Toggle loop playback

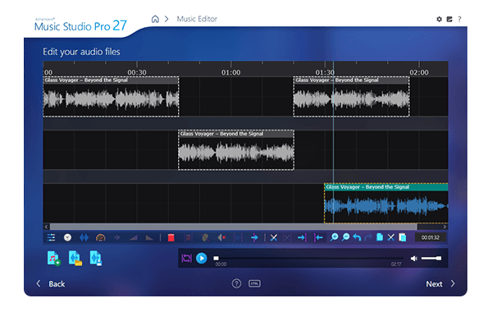click(186, 259)
